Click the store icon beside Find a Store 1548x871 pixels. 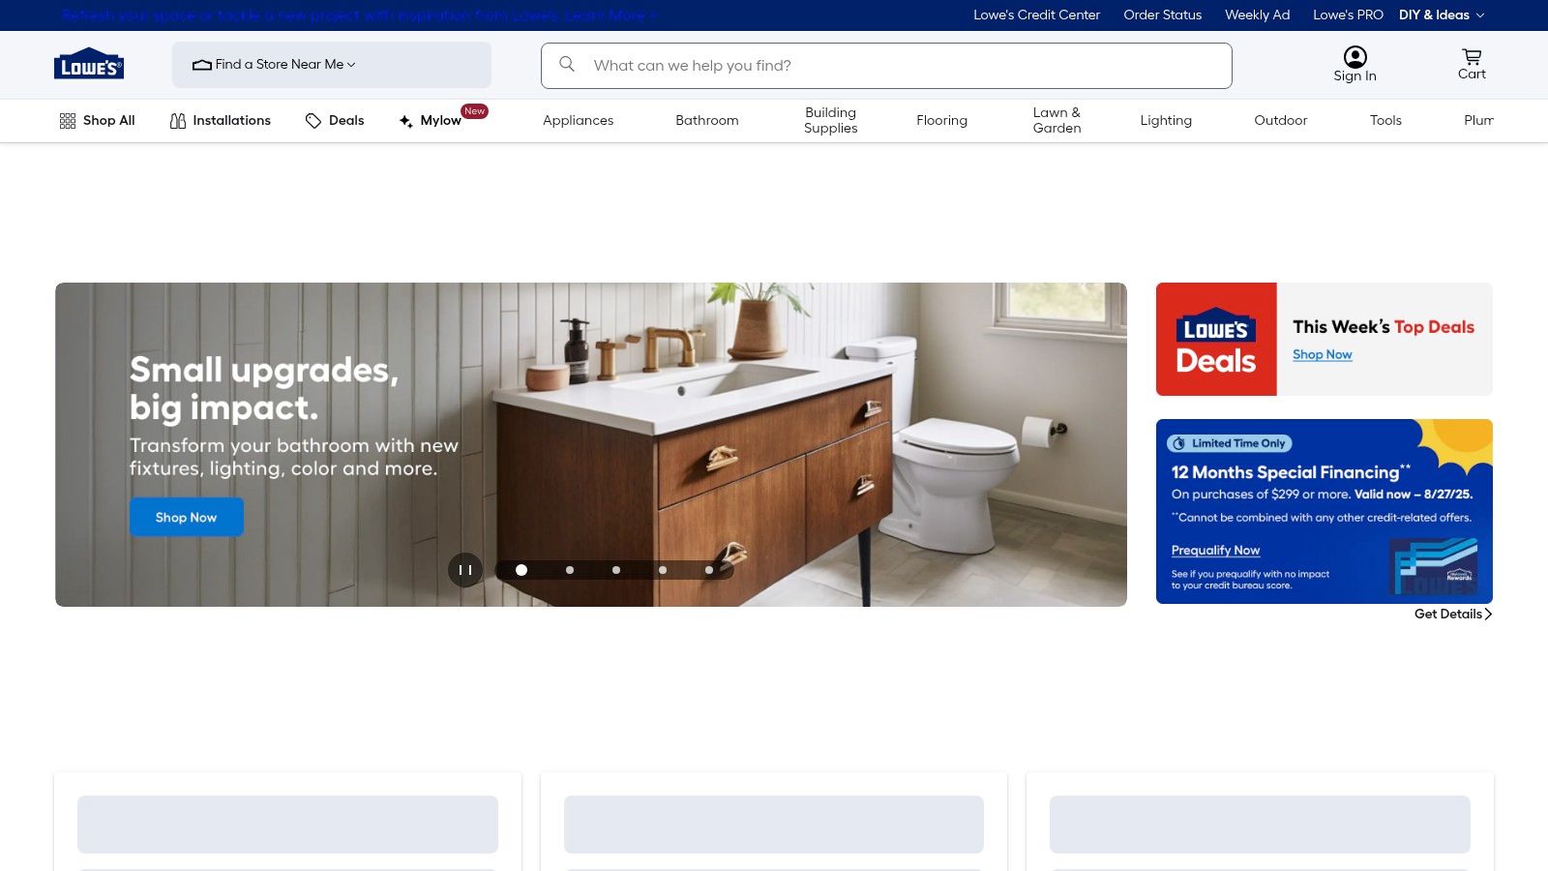(x=201, y=65)
